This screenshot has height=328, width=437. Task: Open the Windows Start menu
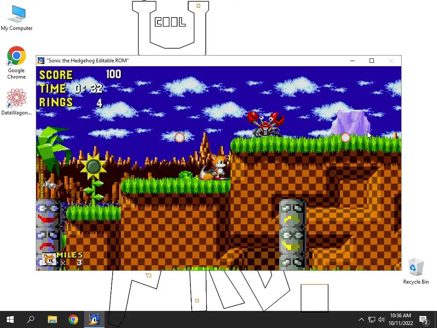10,319
